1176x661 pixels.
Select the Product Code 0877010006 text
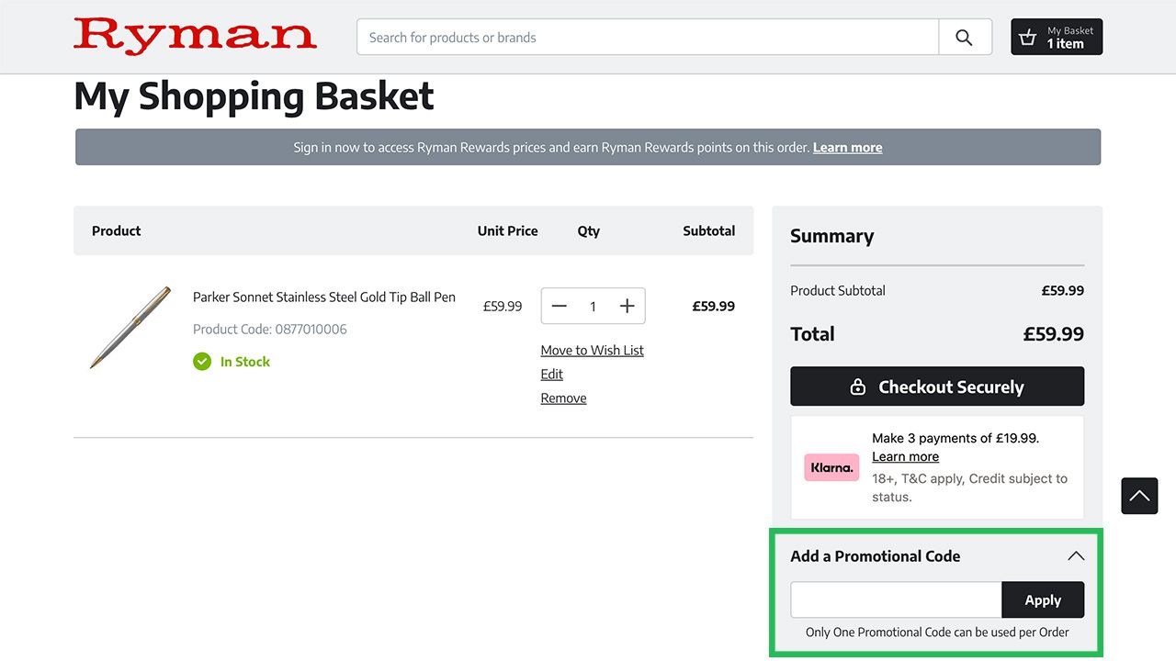tap(270, 329)
